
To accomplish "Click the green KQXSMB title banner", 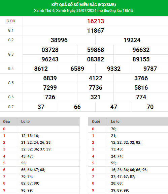I will 84,8.
